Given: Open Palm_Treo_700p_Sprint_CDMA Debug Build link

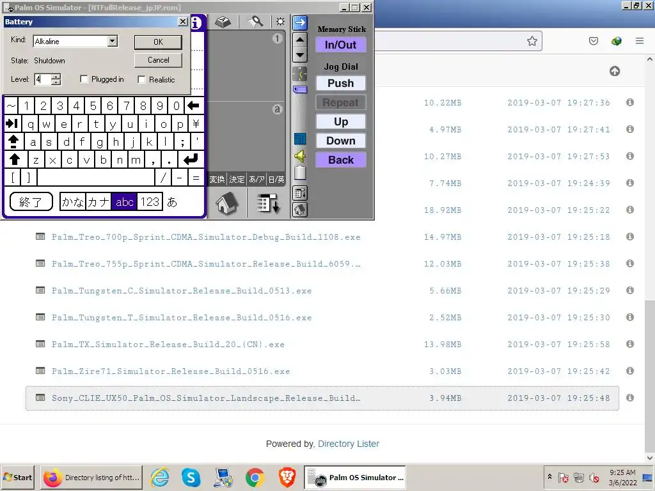Looking at the screenshot, I should tap(206, 237).
